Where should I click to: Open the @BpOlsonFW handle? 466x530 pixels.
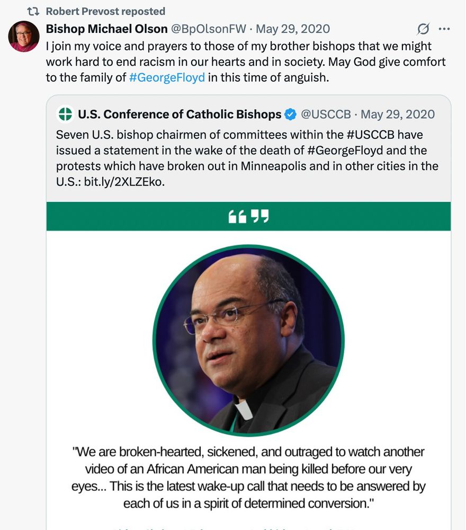pos(209,29)
